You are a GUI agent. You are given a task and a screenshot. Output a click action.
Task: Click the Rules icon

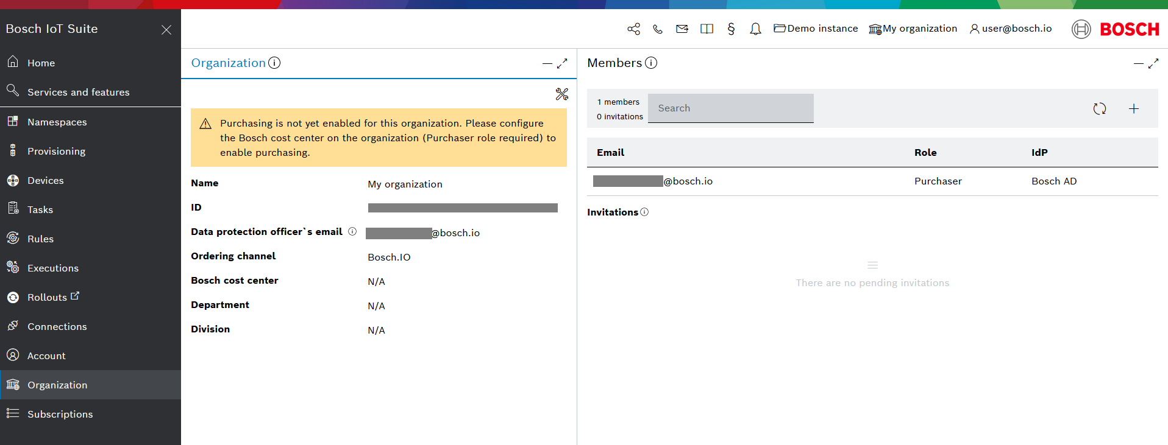tap(13, 238)
